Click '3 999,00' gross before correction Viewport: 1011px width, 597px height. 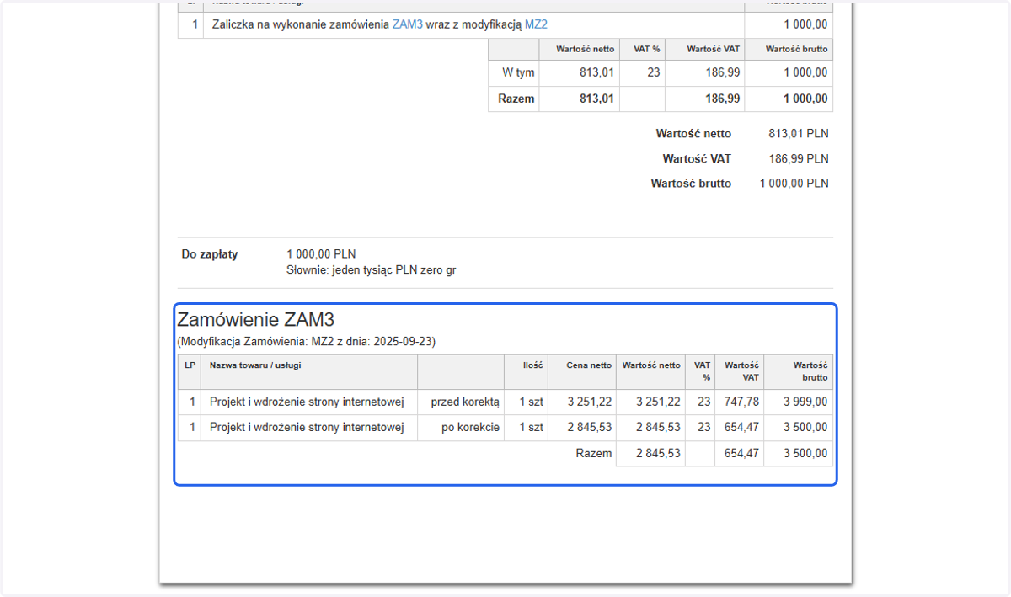805,402
